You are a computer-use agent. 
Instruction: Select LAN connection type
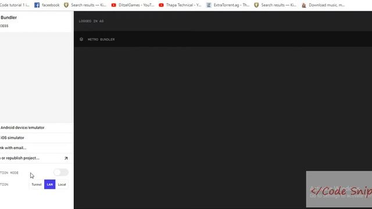49,185
